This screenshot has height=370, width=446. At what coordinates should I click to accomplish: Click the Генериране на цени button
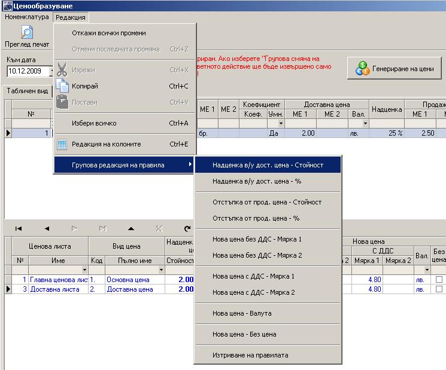coord(395,68)
